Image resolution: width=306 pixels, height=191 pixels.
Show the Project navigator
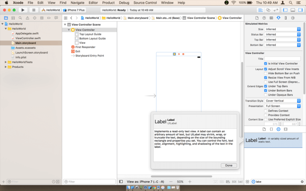point(6,18)
